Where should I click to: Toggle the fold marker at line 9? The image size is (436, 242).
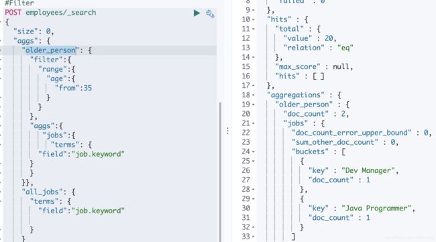pyautogui.click(x=254, y=10)
